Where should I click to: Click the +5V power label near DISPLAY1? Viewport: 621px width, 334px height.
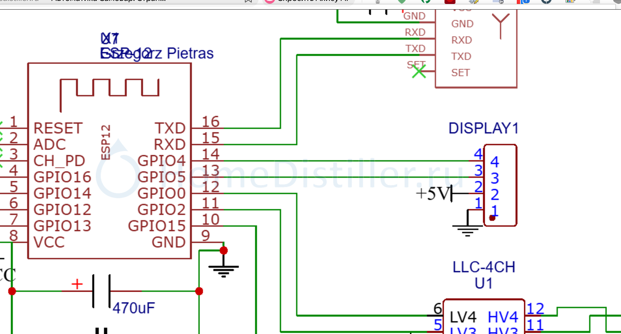coord(433,194)
